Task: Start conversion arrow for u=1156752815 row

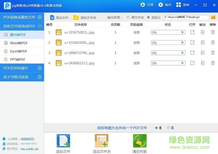Action: click(183, 32)
